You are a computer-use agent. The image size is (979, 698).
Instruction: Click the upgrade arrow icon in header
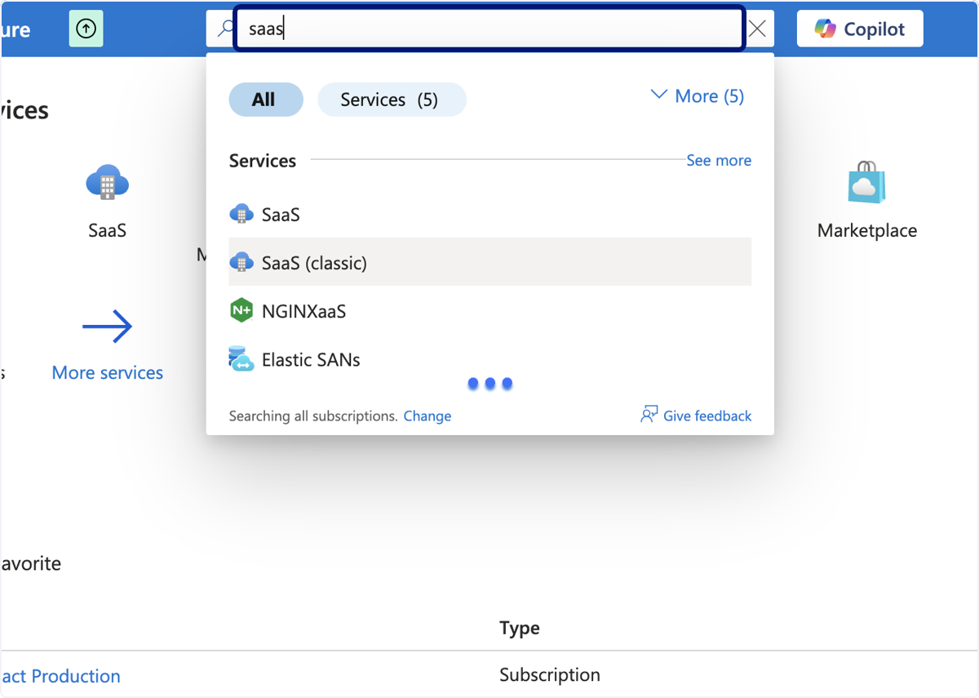[86, 29]
